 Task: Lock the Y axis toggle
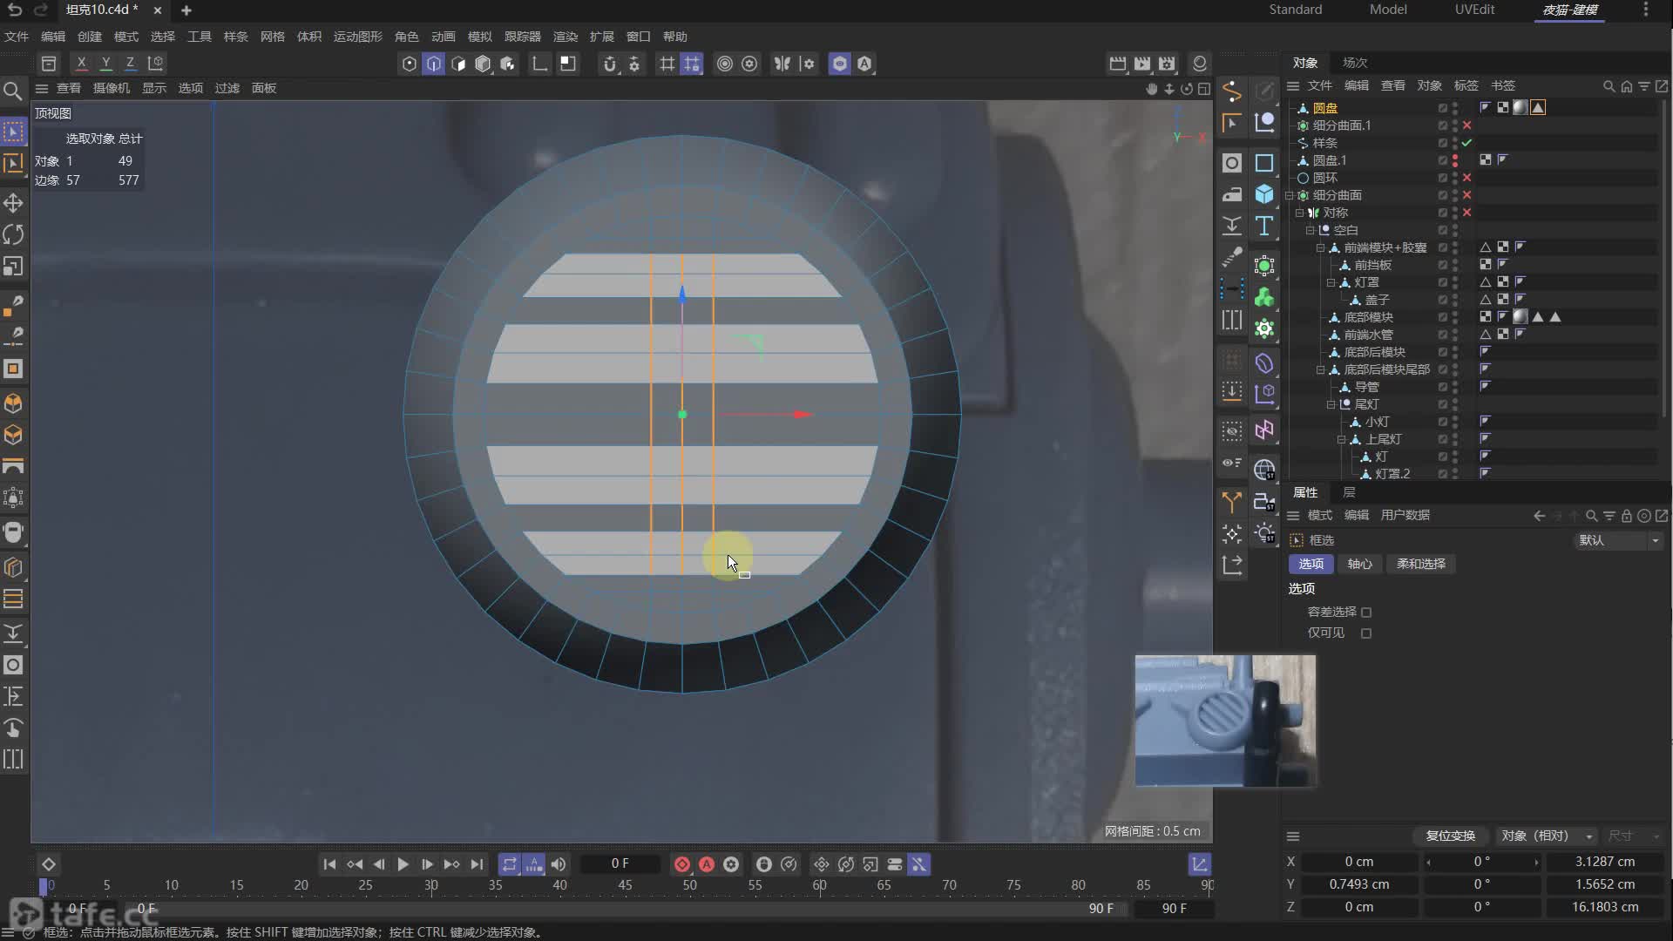105,64
